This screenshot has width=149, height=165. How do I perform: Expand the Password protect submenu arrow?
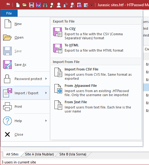click(46, 79)
